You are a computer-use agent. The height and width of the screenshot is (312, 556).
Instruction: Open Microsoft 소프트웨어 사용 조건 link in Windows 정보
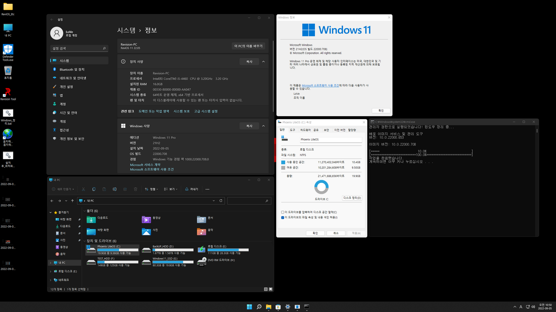click(320, 85)
